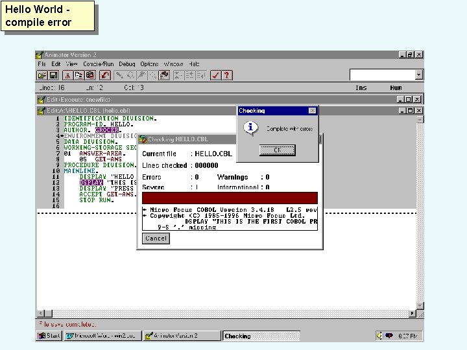Open the File menu
This screenshot has height=350, width=467.
click(42, 64)
